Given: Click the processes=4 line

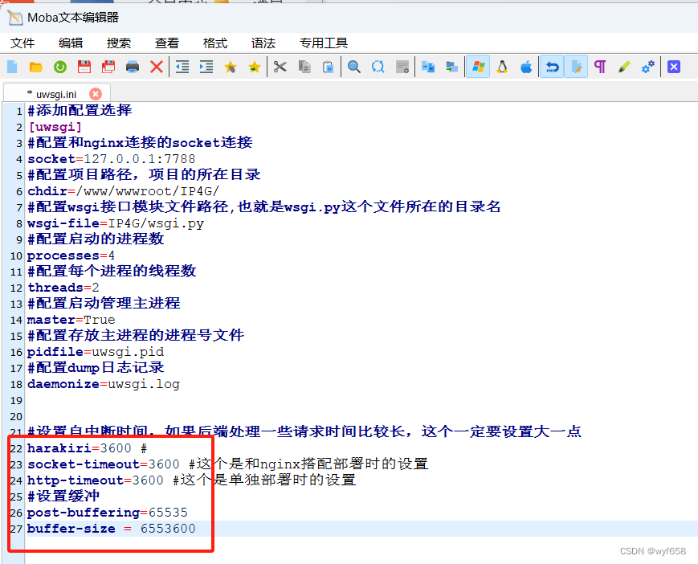Looking at the screenshot, I should pos(71,255).
